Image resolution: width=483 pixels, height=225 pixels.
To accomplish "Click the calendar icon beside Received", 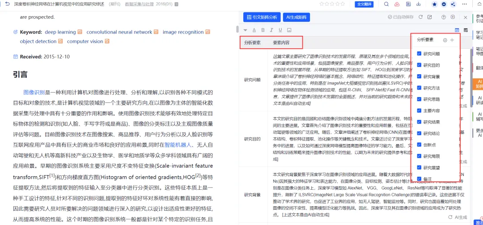I will (16, 57).
